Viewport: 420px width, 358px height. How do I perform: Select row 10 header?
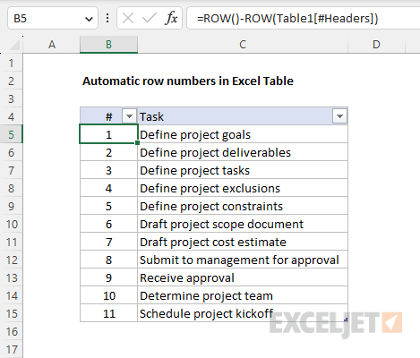(x=12, y=224)
